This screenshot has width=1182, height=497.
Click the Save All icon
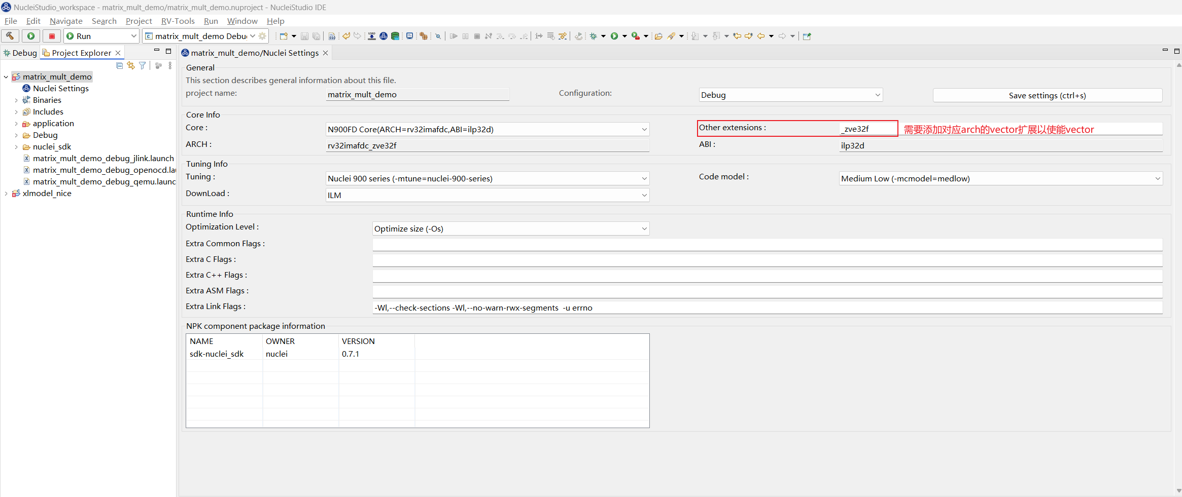316,36
